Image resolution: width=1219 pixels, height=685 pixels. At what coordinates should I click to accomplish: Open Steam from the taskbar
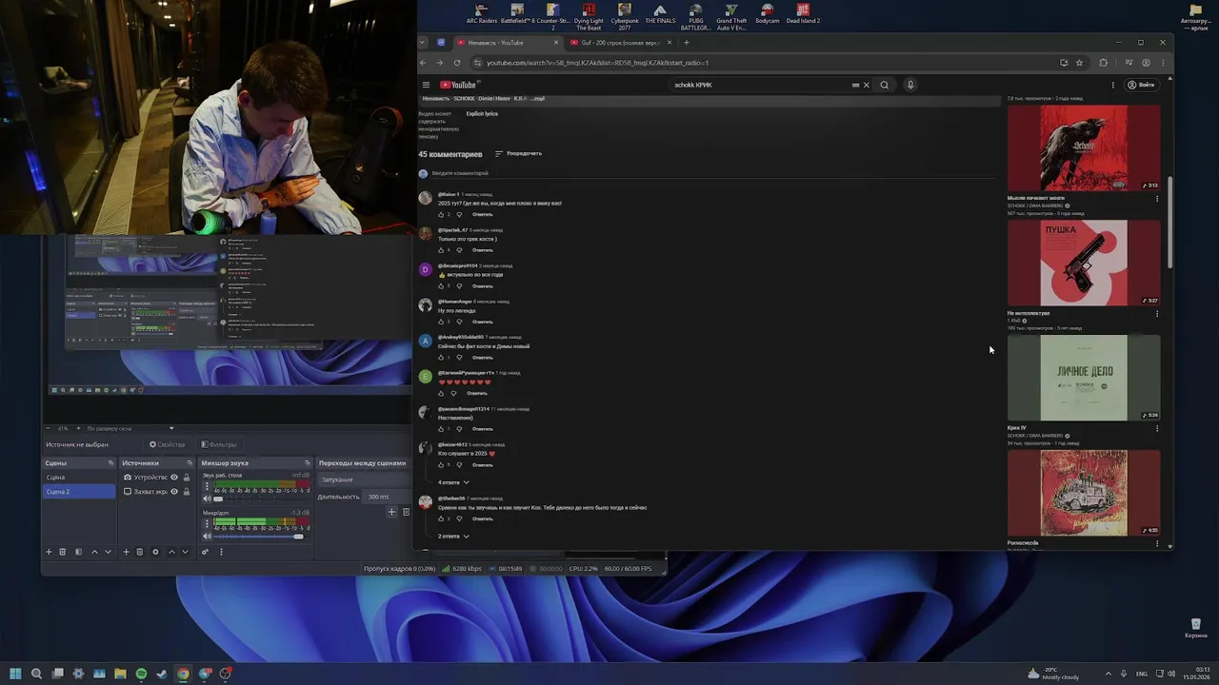coord(162,674)
